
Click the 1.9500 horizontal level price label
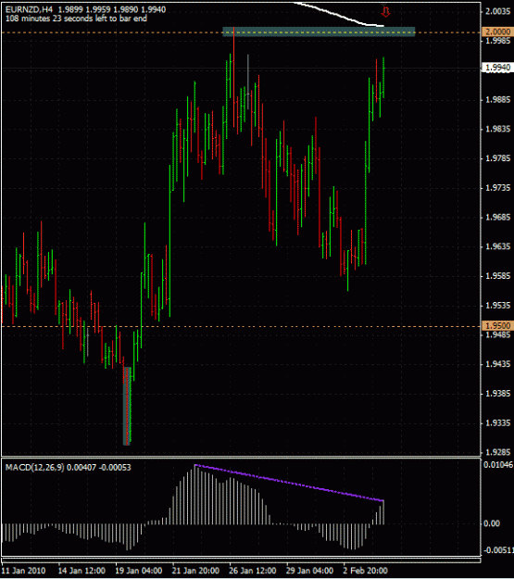tap(497, 326)
